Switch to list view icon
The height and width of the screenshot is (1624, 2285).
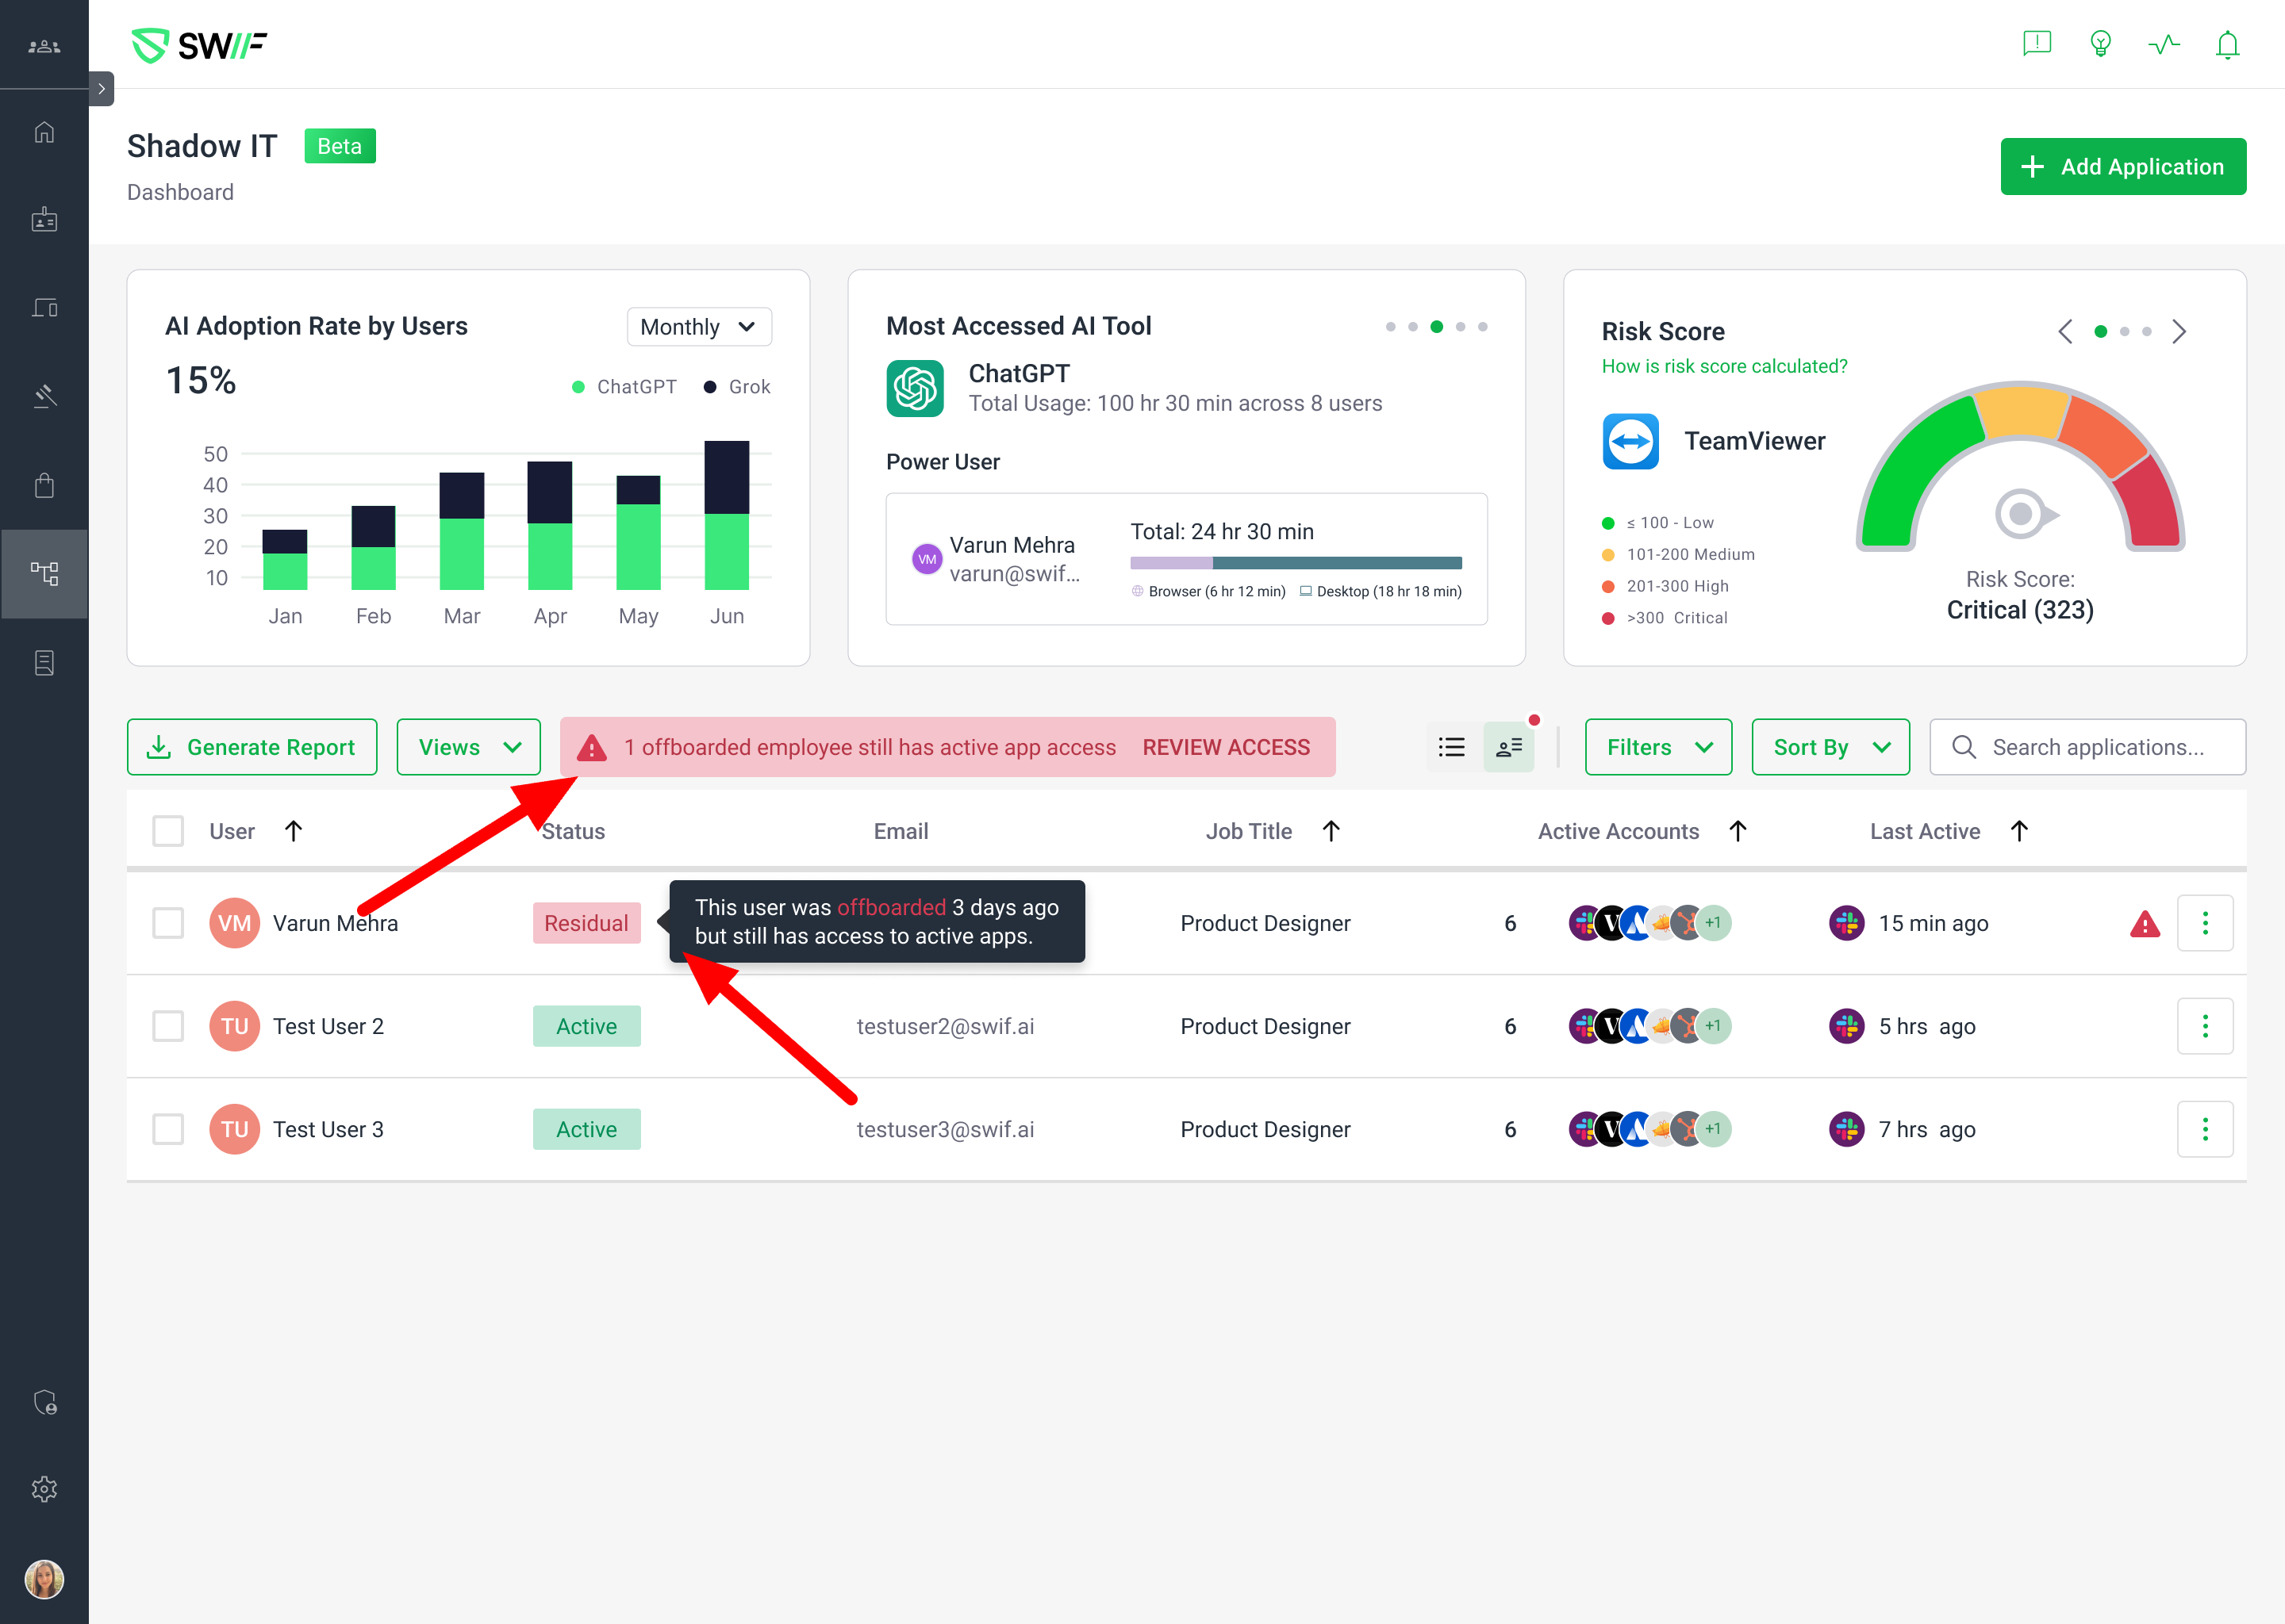(x=1452, y=747)
